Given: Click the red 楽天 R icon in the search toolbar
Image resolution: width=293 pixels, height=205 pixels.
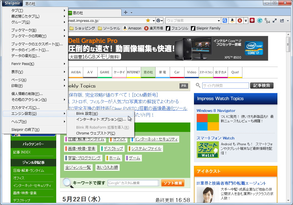Looking at the screenshot, I should [240, 21].
